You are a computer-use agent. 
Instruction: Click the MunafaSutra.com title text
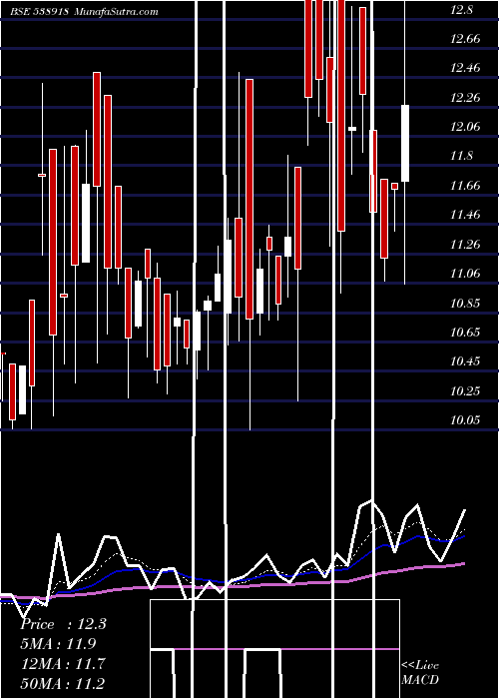(x=116, y=11)
